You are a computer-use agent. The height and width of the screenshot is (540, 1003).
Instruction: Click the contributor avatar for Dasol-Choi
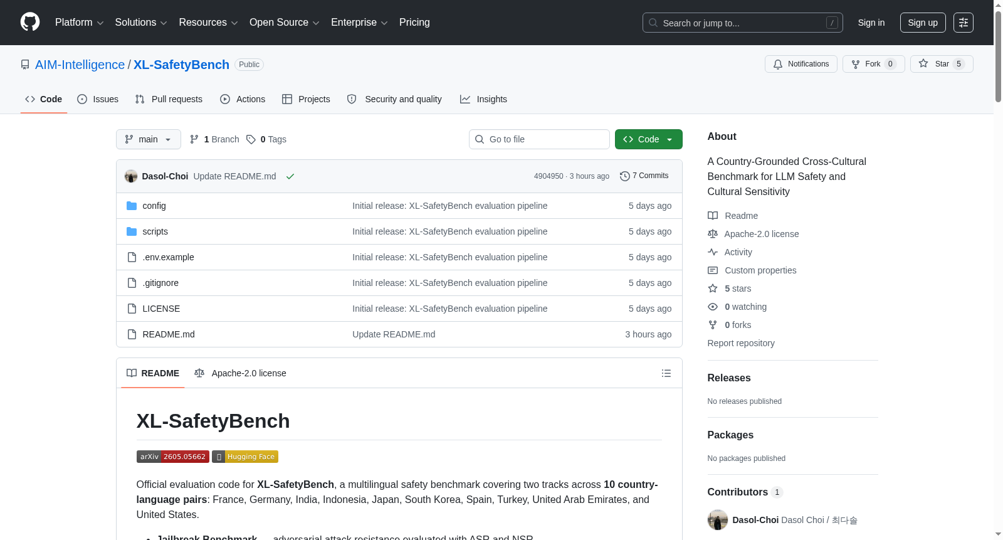(718, 520)
